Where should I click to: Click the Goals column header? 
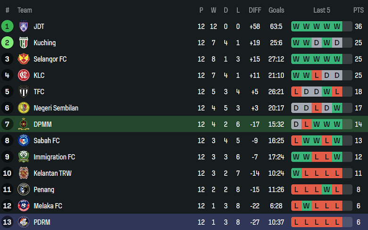pyautogui.click(x=276, y=10)
